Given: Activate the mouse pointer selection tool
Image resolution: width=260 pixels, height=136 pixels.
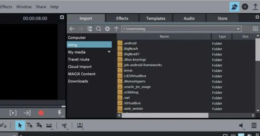Looking at the screenshot, I should 20,125.
